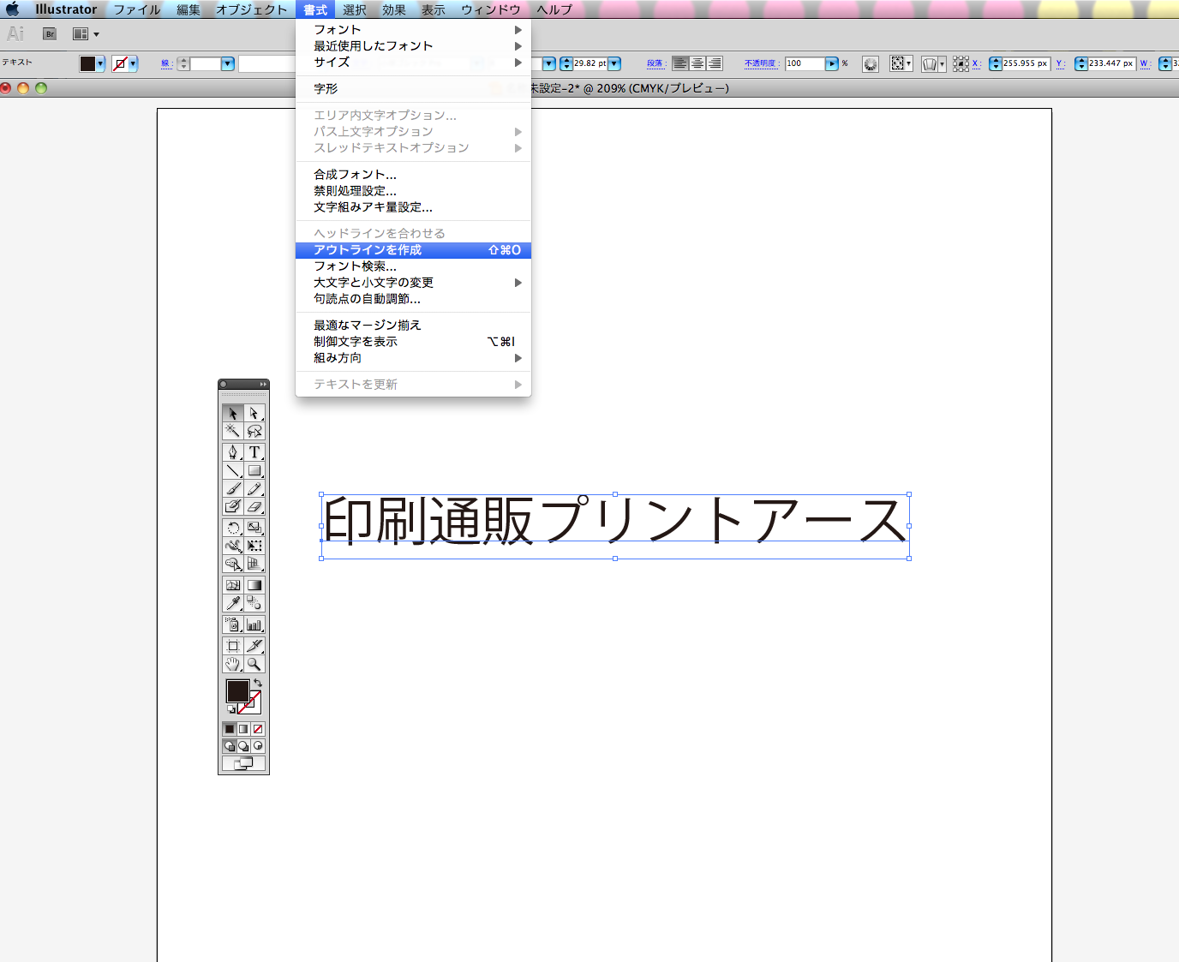
Task: Click the reference point transform icon
Action: [961, 63]
